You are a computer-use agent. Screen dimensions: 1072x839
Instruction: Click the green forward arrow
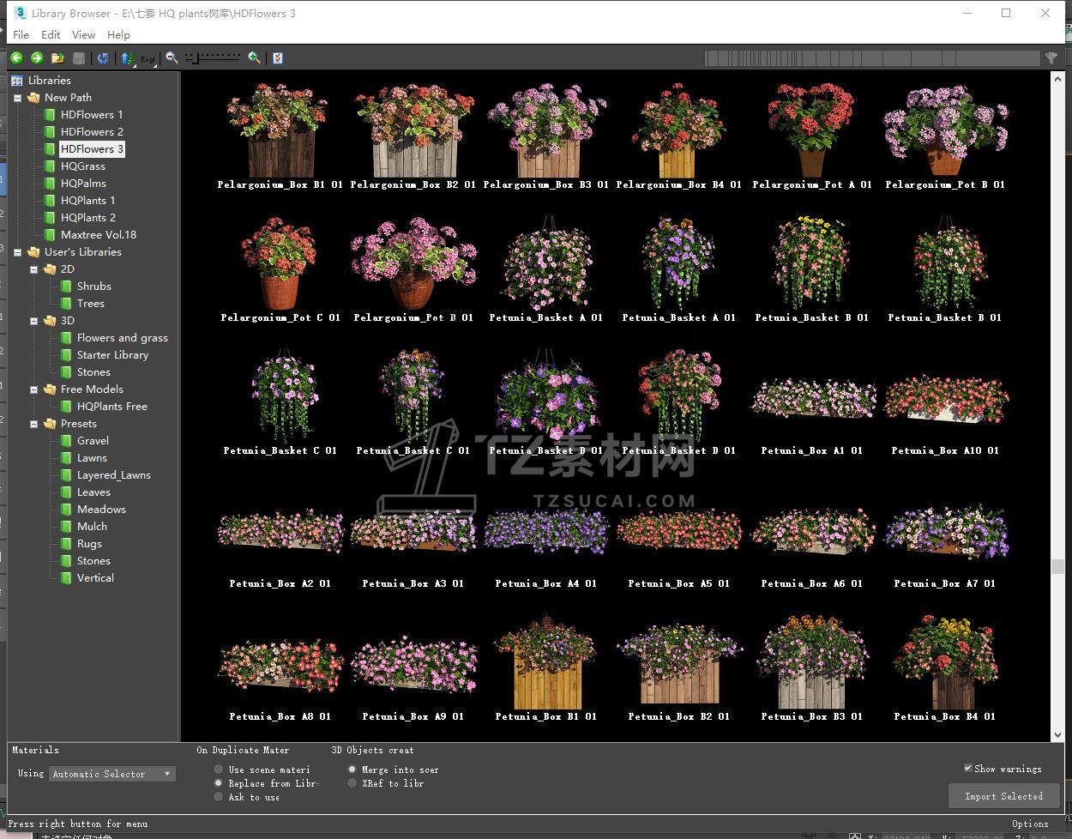click(37, 57)
